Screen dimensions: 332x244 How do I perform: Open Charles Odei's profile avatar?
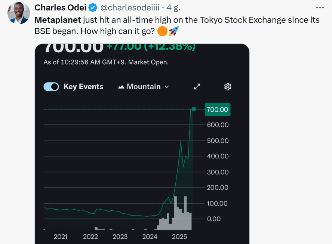point(19,13)
